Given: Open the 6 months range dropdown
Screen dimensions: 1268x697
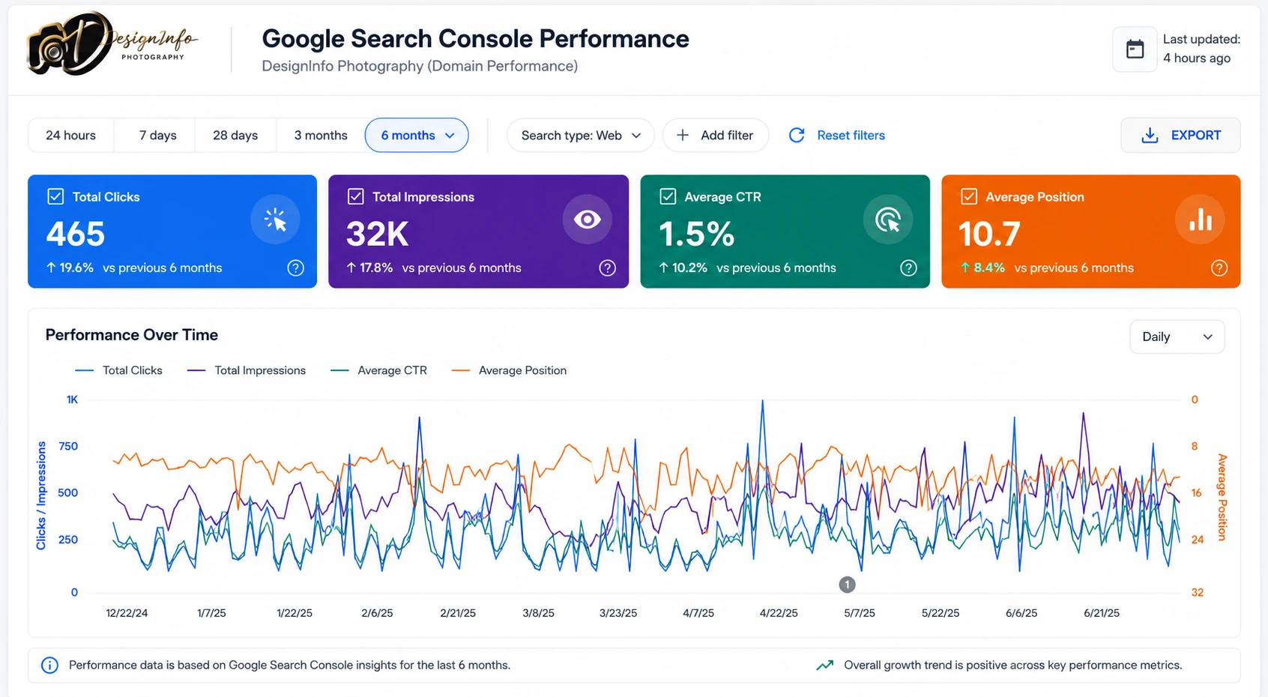Looking at the screenshot, I should point(417,135).
